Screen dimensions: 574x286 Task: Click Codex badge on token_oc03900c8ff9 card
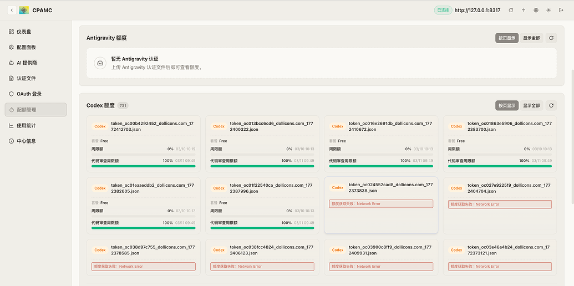pos(338,250)
